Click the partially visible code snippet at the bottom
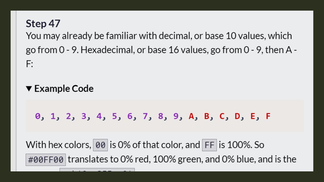324x182 pixels. 97,170
